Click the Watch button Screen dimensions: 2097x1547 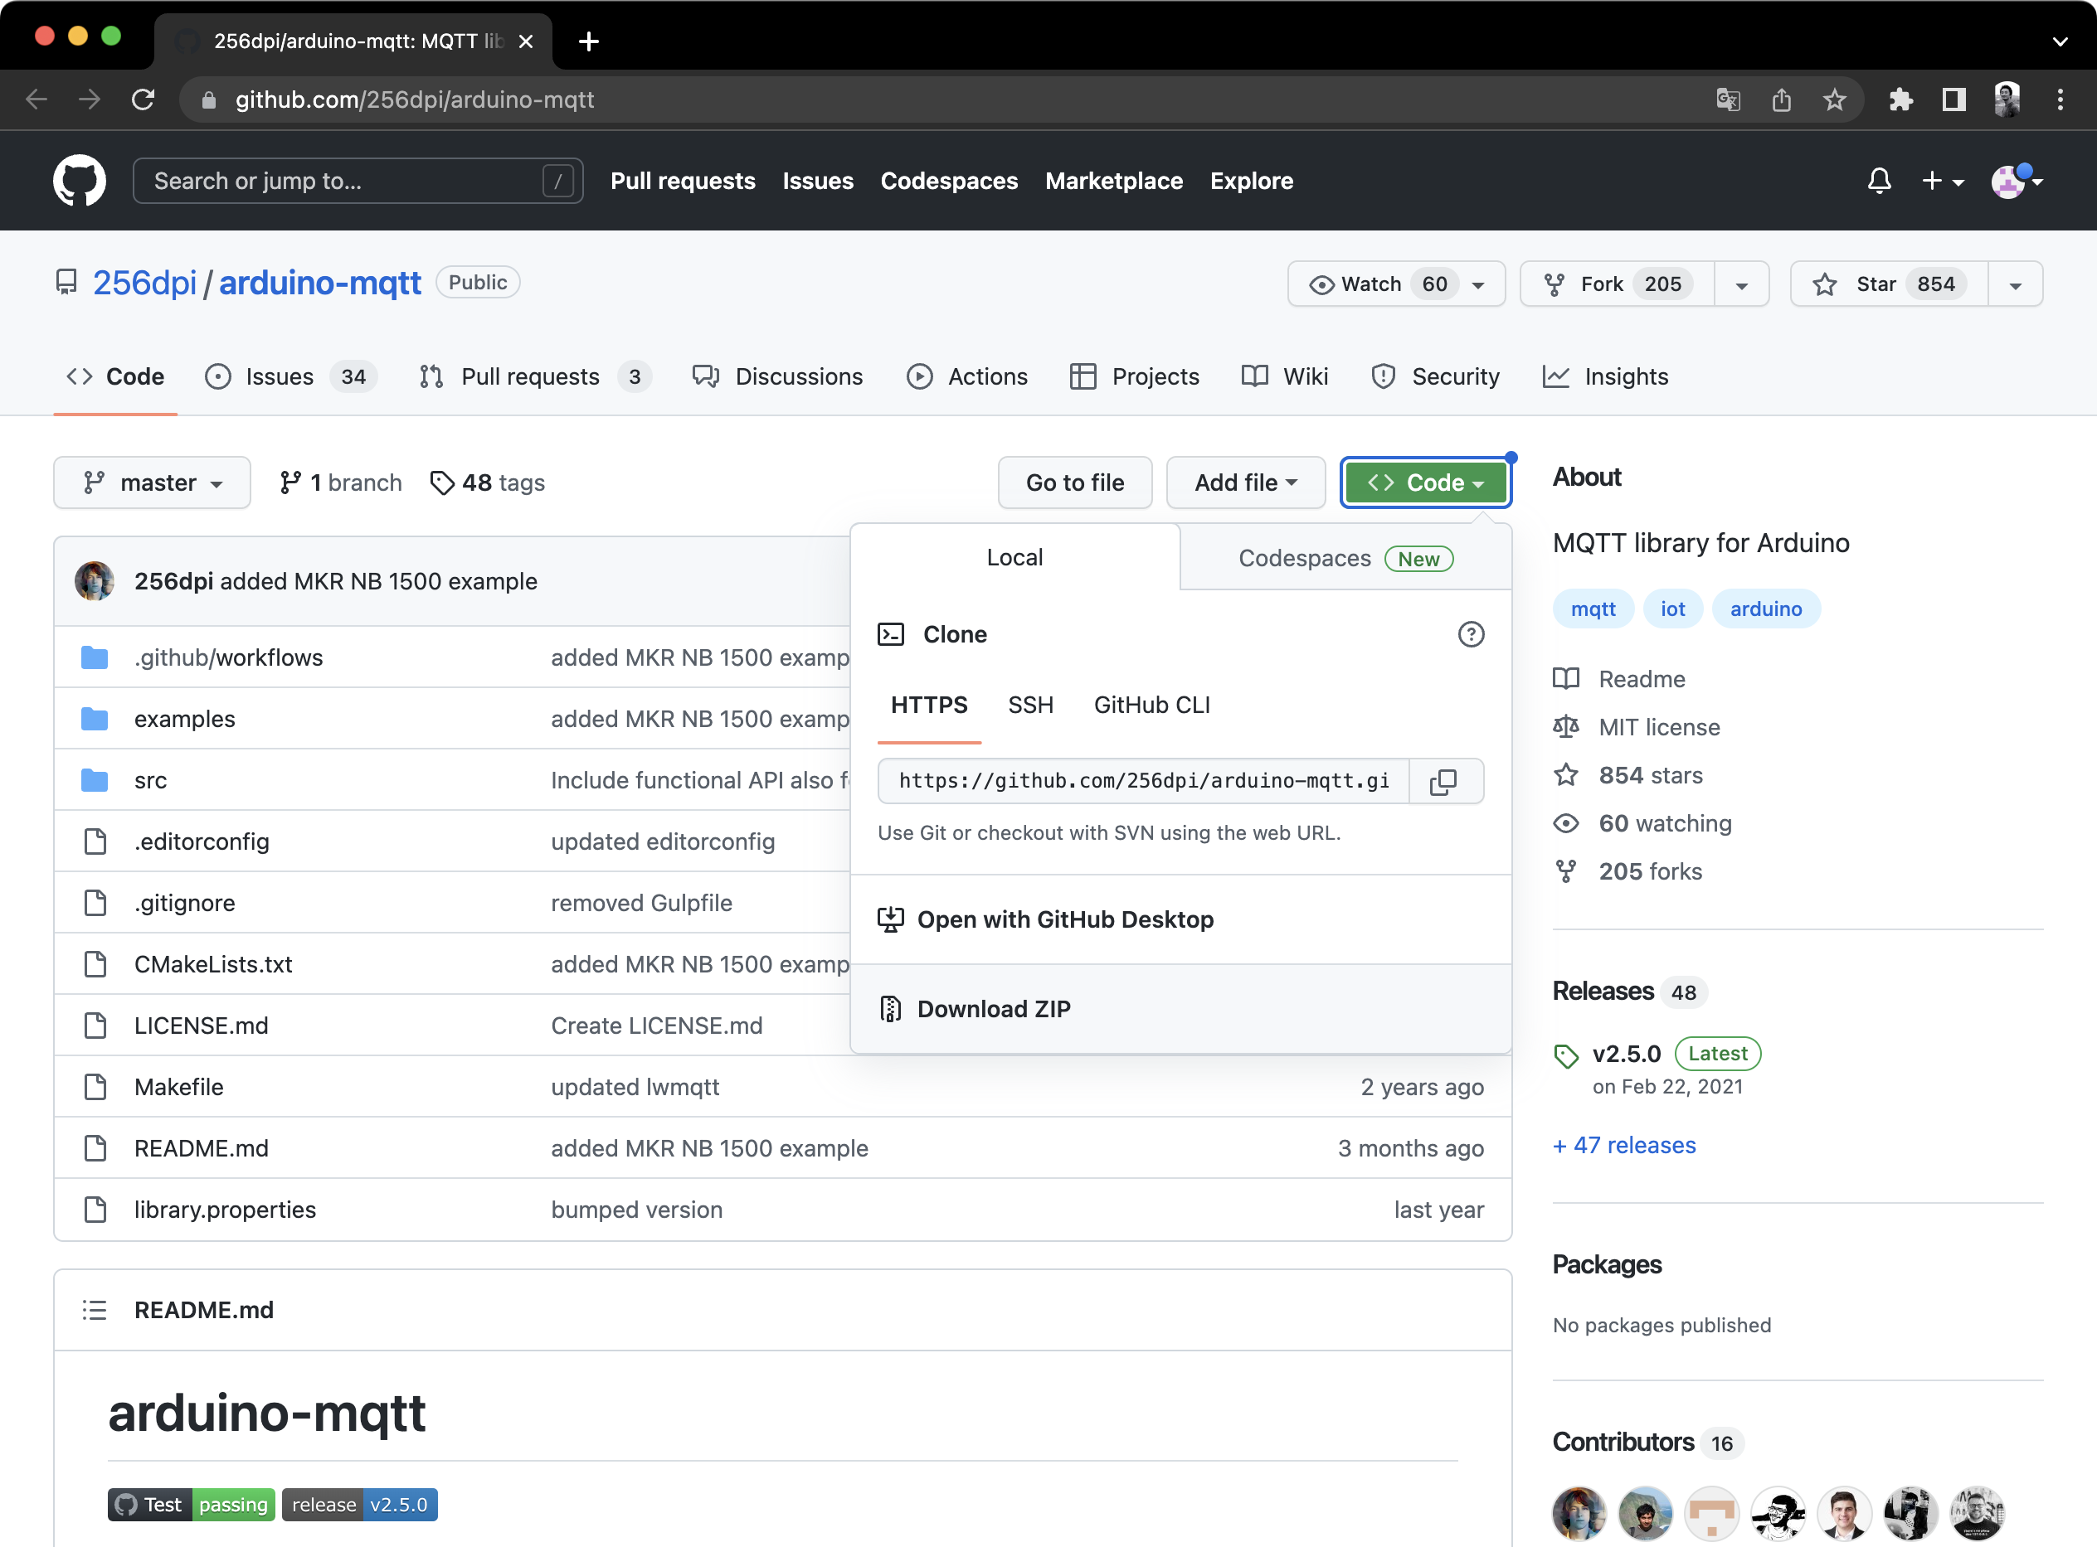pyautogui.click(x=1396, y=284)
